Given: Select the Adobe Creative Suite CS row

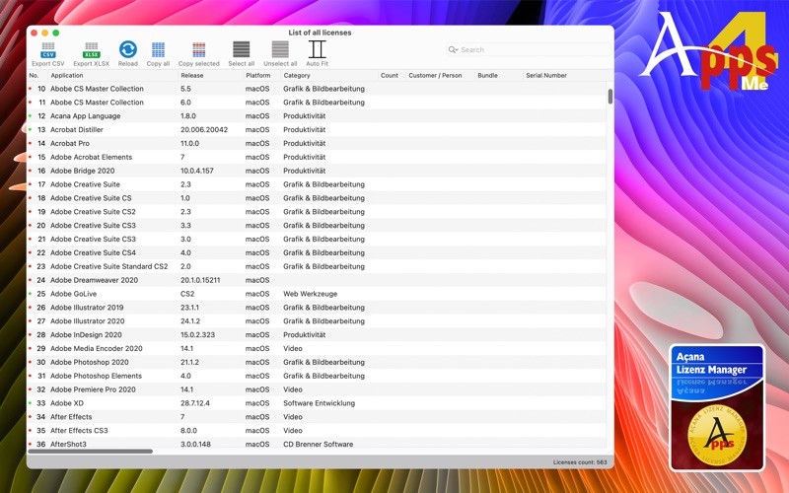Looking at the screenshot, I should point(317,198).
